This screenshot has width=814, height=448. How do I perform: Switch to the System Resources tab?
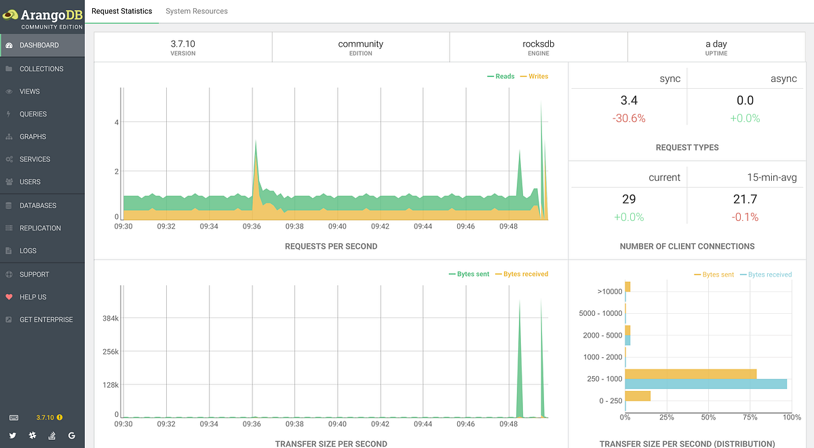click(x=197, y=11)
